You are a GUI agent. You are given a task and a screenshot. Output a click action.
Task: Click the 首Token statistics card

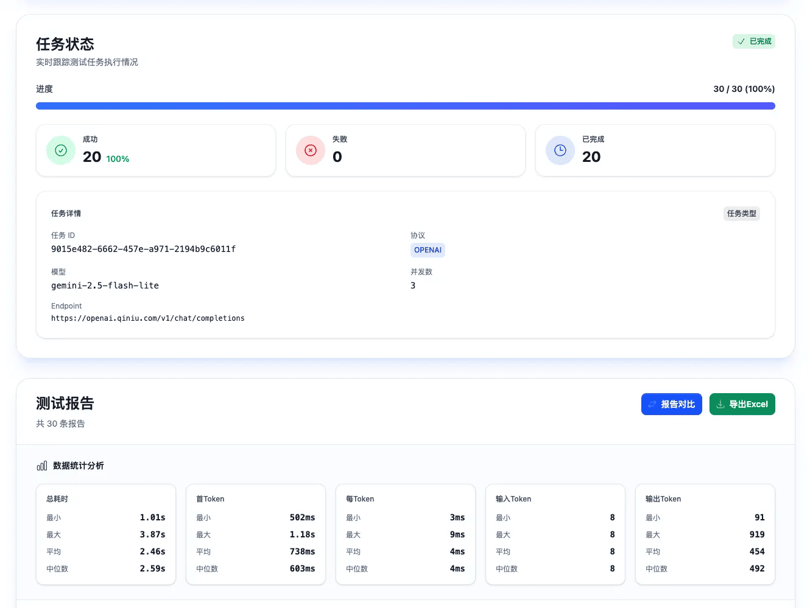[256, 534]
